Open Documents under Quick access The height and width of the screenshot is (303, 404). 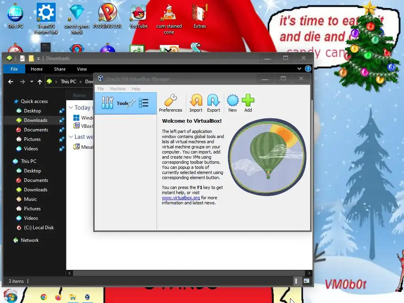coord(36,129)
